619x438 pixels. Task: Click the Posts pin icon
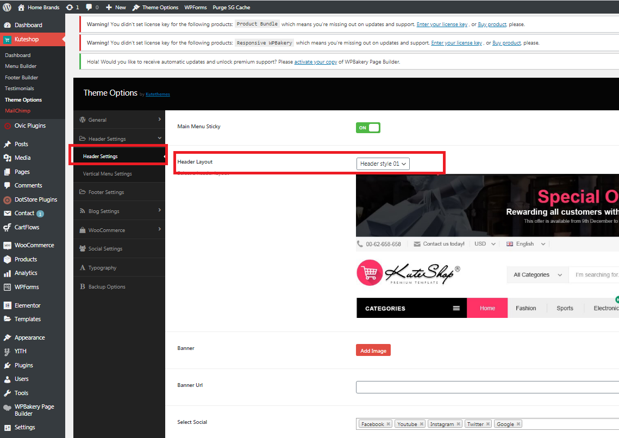point(7,144)
